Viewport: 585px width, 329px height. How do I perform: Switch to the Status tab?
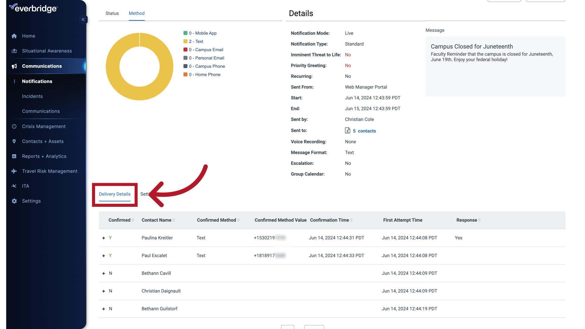[112, 13]
